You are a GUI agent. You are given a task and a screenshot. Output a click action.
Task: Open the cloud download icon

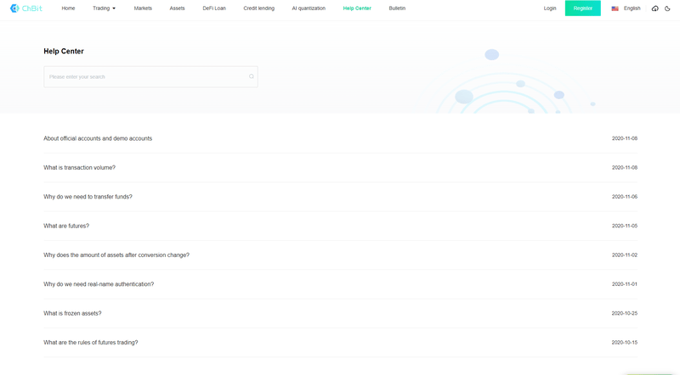[x=654, y=8]
